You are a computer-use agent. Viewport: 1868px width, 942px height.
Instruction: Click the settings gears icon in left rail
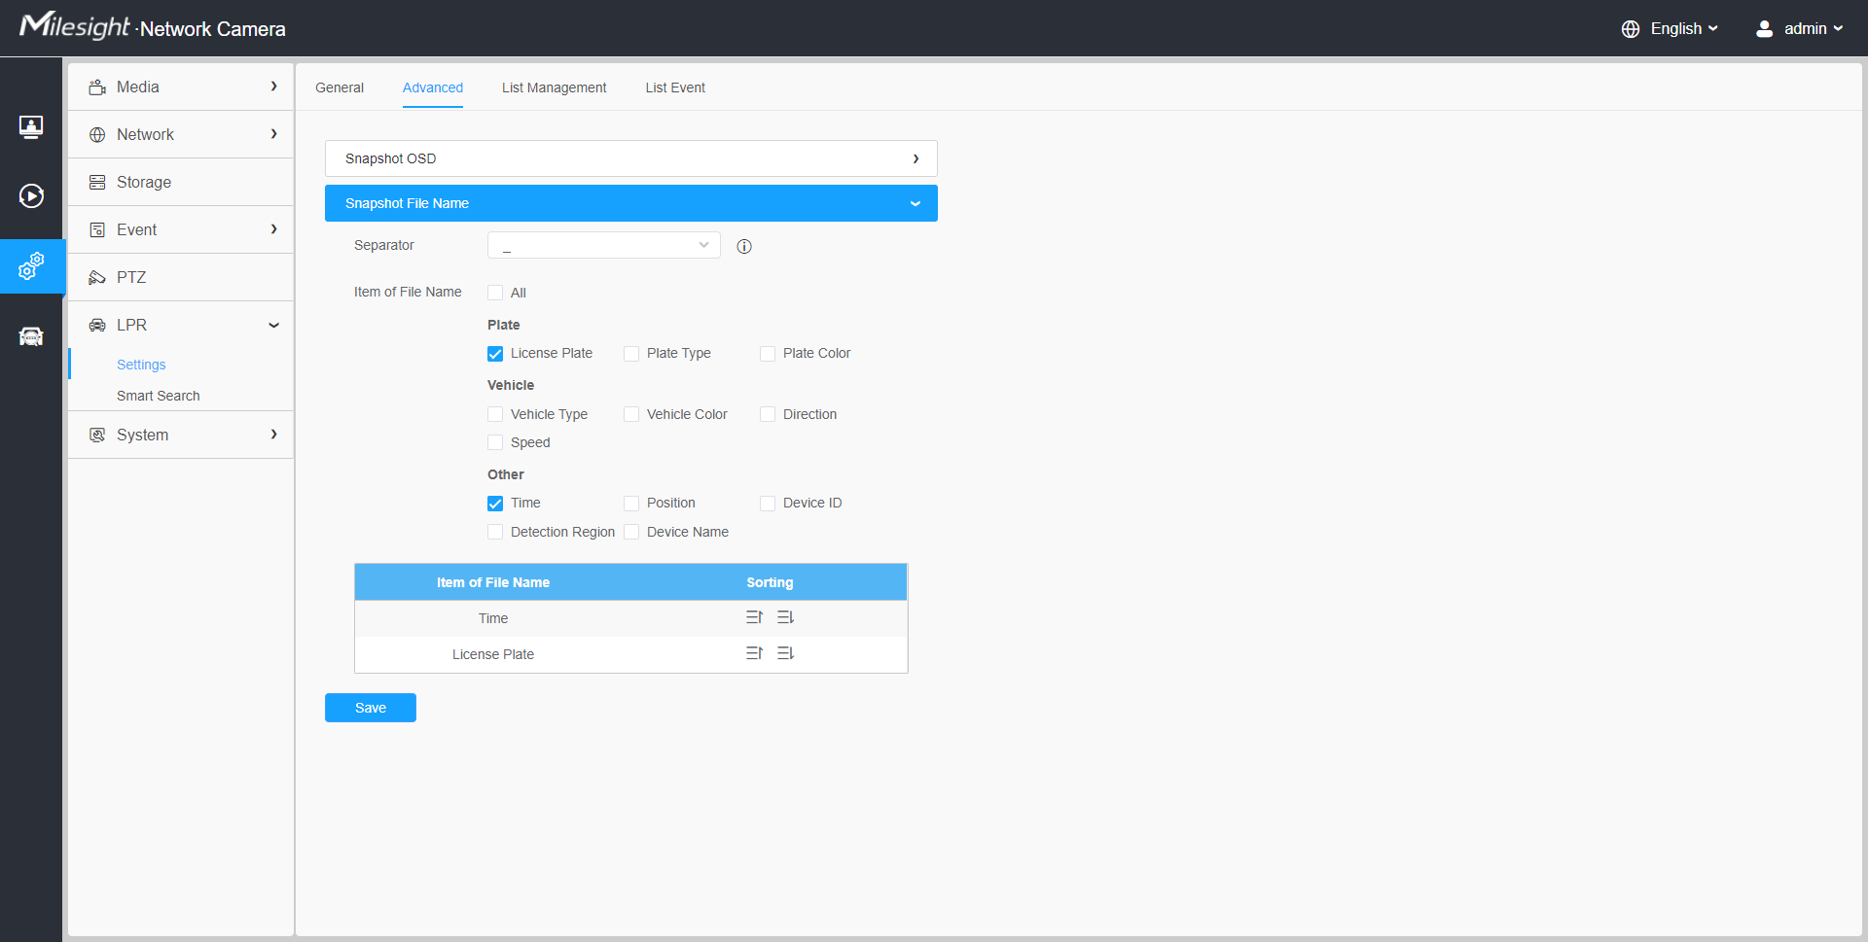(x=31, y=266)
